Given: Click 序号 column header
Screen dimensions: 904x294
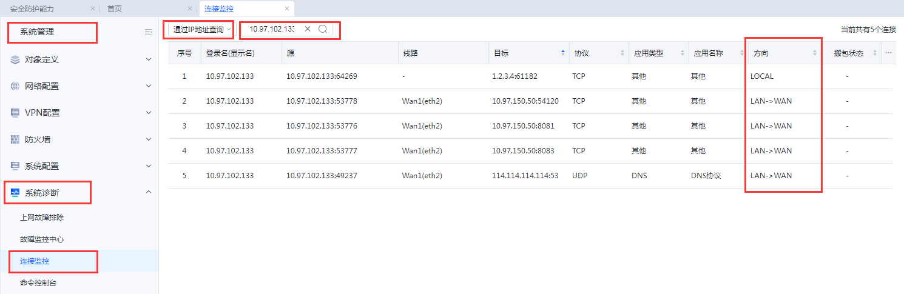Looking at the screenshot, I should [184, 53].
